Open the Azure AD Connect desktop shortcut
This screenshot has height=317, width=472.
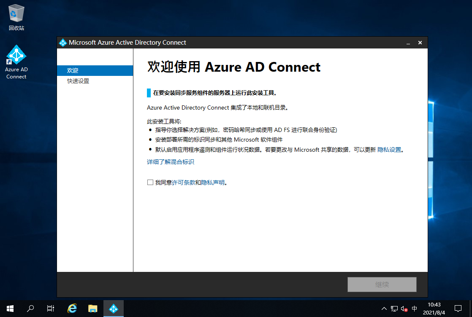(16, 62)
